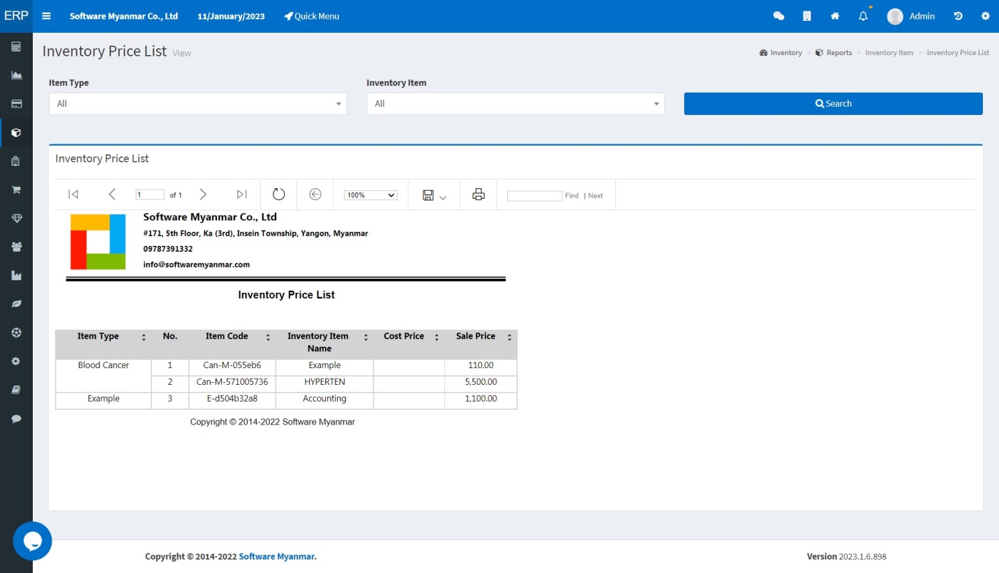Open the diamond sidebar icon
This screenshot has height=573, width=999.
(16, 218)
